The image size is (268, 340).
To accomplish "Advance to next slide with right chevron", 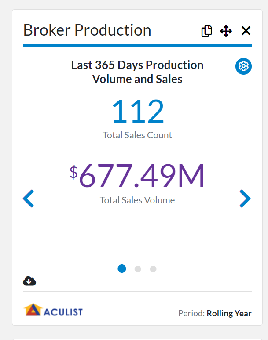I will coord(245,199).
